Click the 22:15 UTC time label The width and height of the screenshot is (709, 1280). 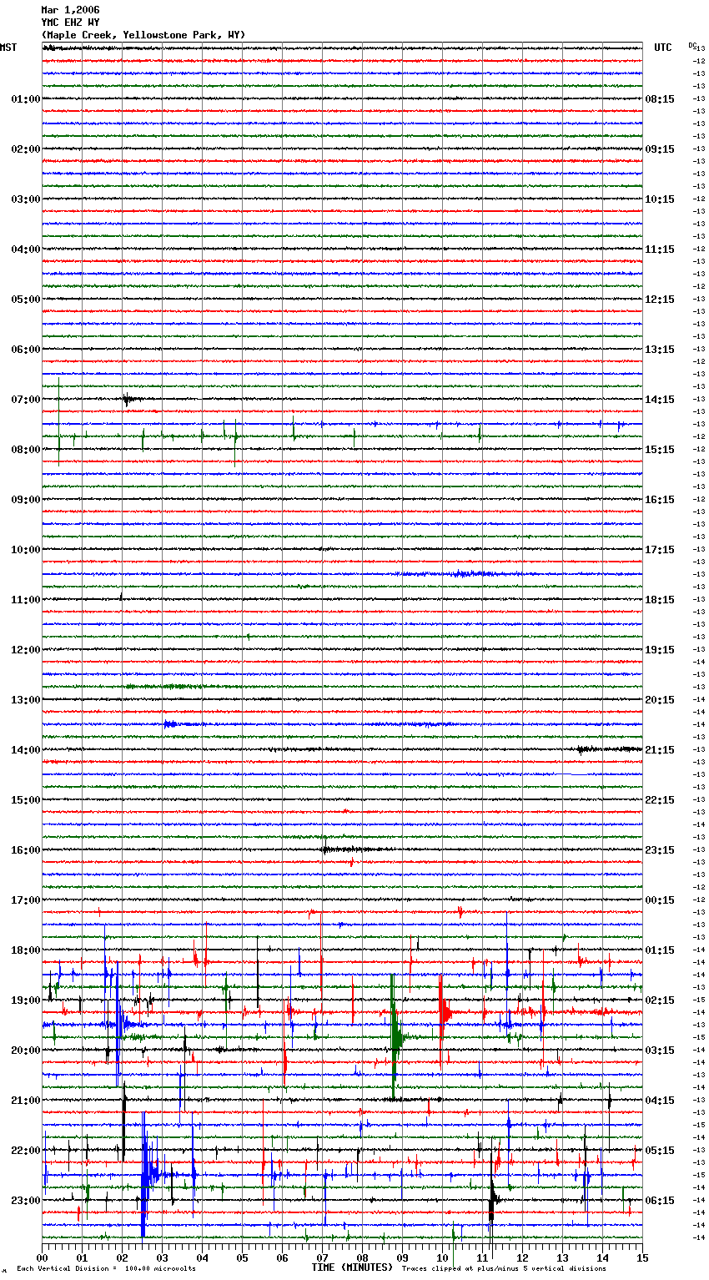pos(660,800)
